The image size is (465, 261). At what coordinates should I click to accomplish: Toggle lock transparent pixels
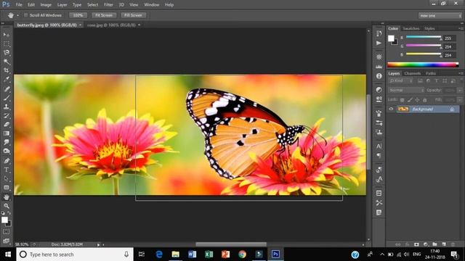coord(403,100)
